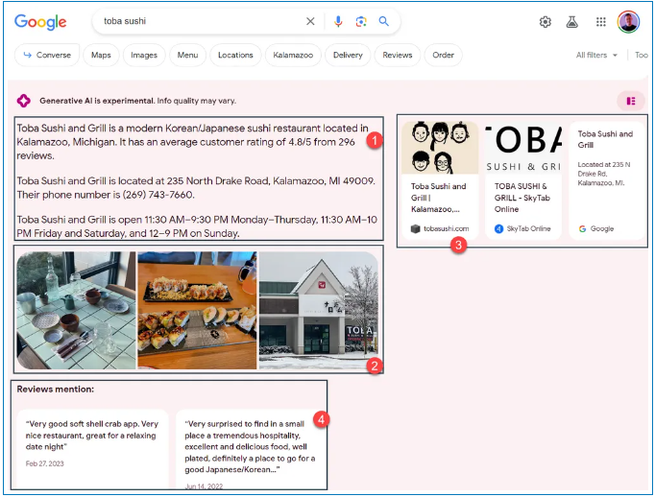Select the Menu filter chip
Viewport: 655px width, 497px height.
[x=187, y=55]
